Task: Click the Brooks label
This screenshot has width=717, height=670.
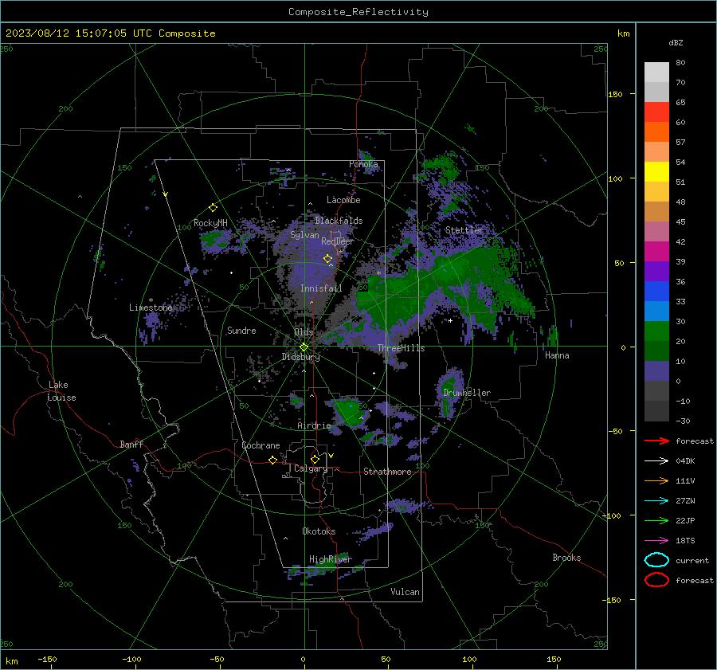Action: point(566,558)
